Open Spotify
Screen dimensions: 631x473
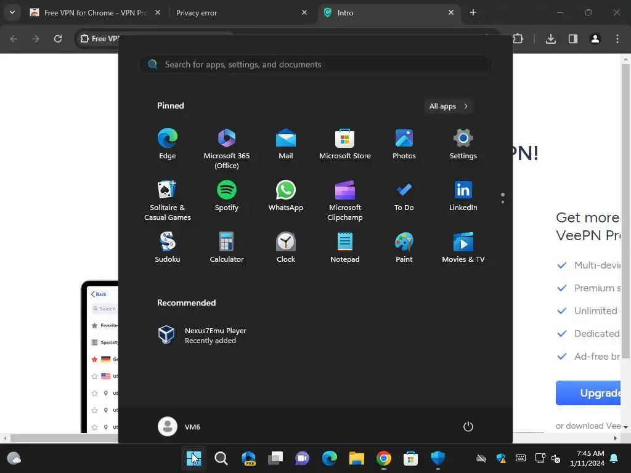point(227,196)
